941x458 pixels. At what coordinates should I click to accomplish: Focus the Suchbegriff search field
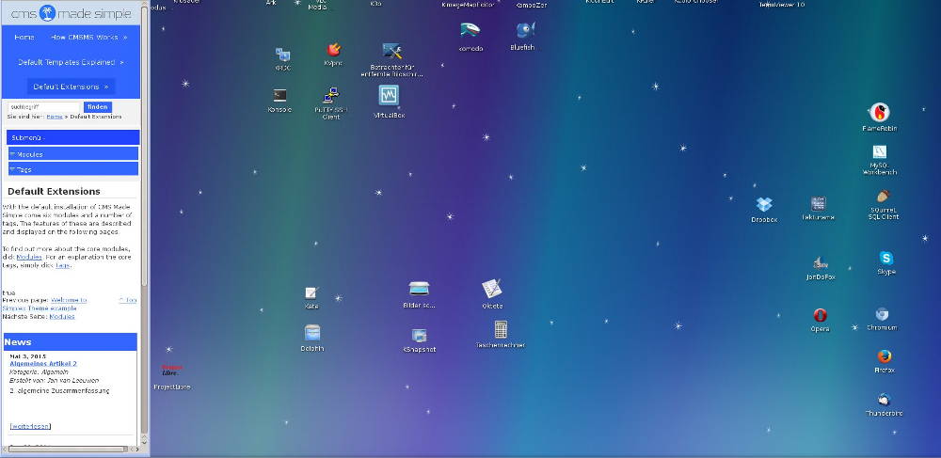43,107
